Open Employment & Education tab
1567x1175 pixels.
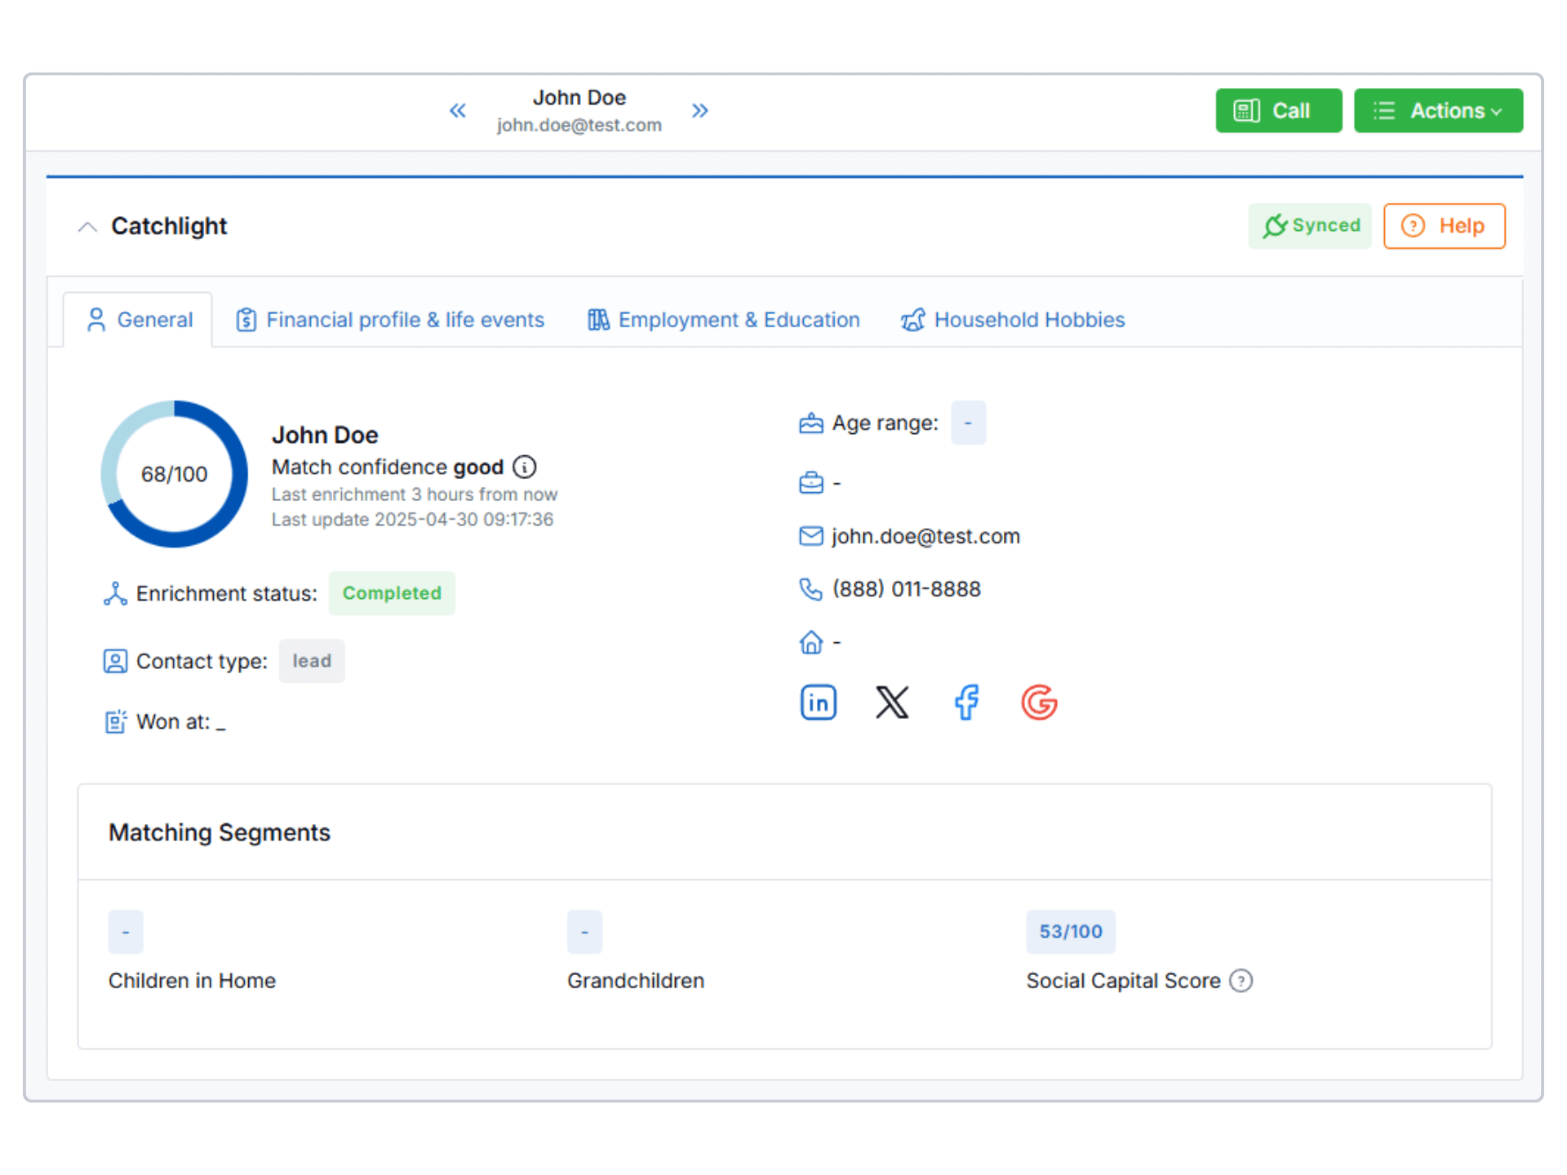[x=723, y=320]
